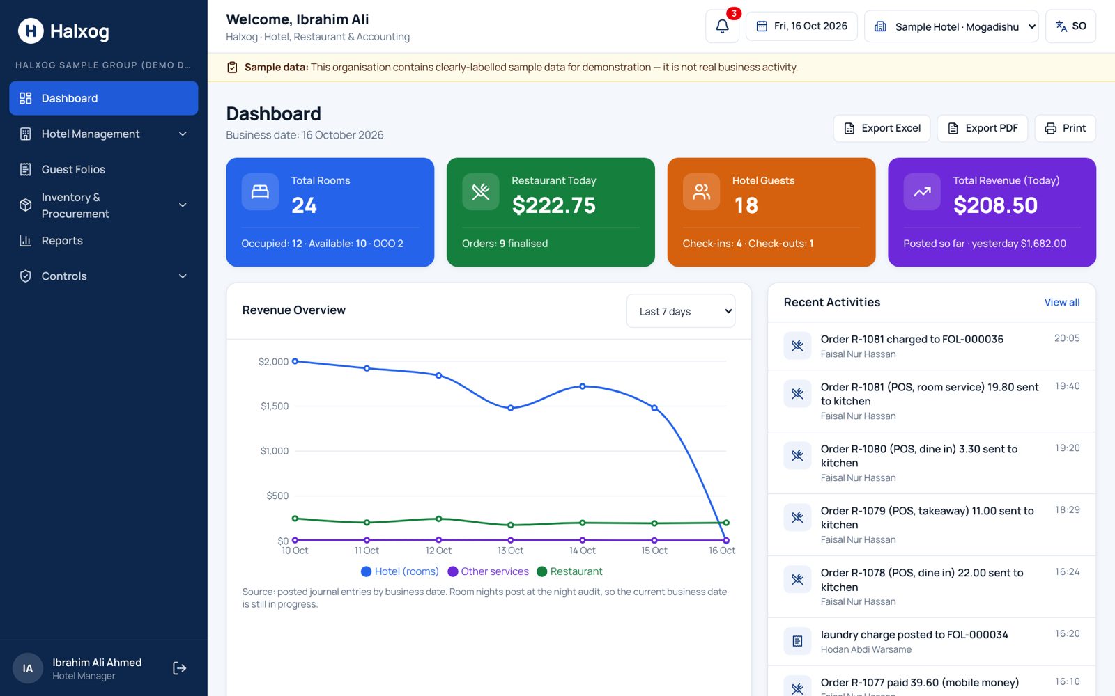The width and height of the screenshot is (1115, 696).
Task: Click the utensils icon on Restaurant Today card
Action: (481, 191)
